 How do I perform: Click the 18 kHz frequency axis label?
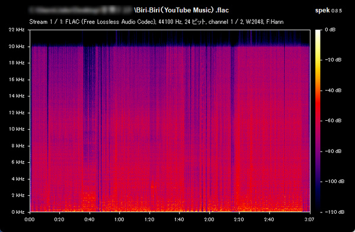click(17, 63)
